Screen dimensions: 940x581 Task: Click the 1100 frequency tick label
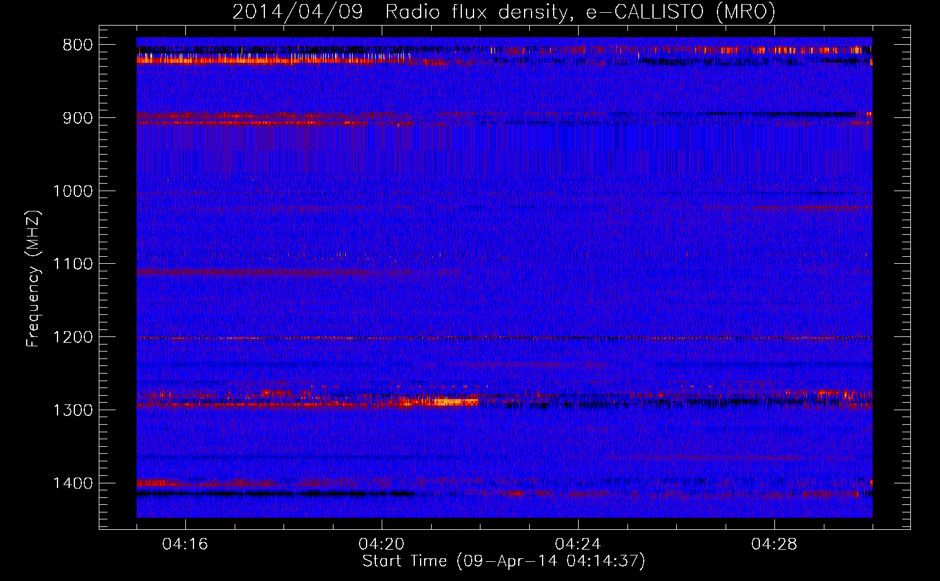[x=73, y=264]
